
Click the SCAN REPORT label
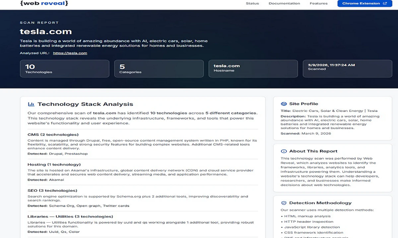click(39, 23)
